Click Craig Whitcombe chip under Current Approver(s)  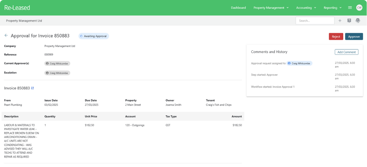tap(57, 63)
